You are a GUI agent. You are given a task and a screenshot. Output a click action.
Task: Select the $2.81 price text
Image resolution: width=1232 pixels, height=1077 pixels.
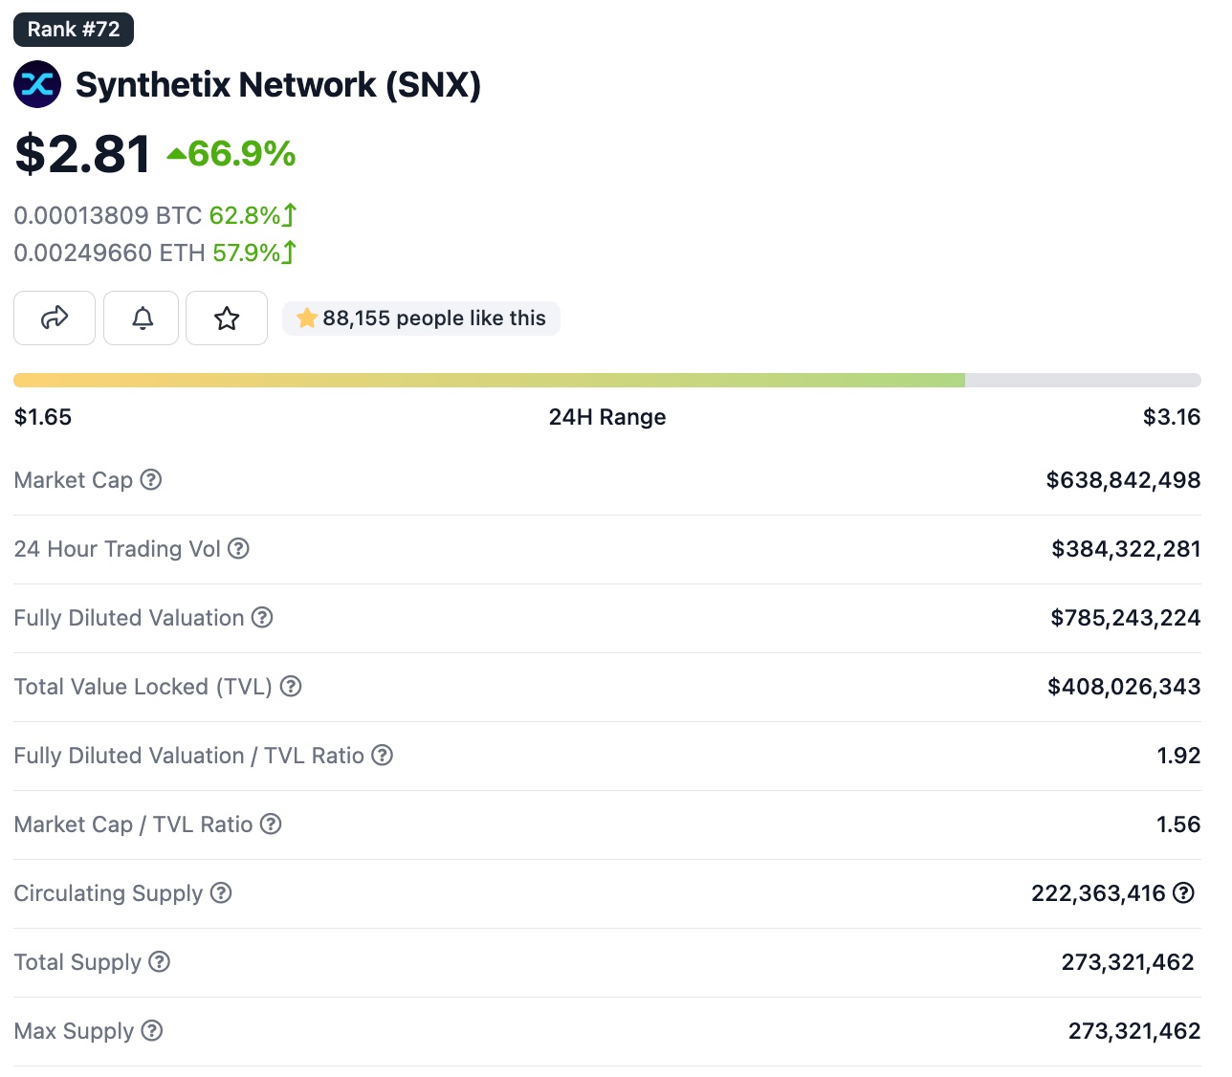(83, 153)
